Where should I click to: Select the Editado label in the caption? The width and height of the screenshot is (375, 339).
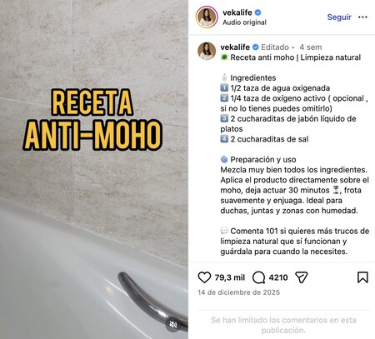tap(275, 47)
